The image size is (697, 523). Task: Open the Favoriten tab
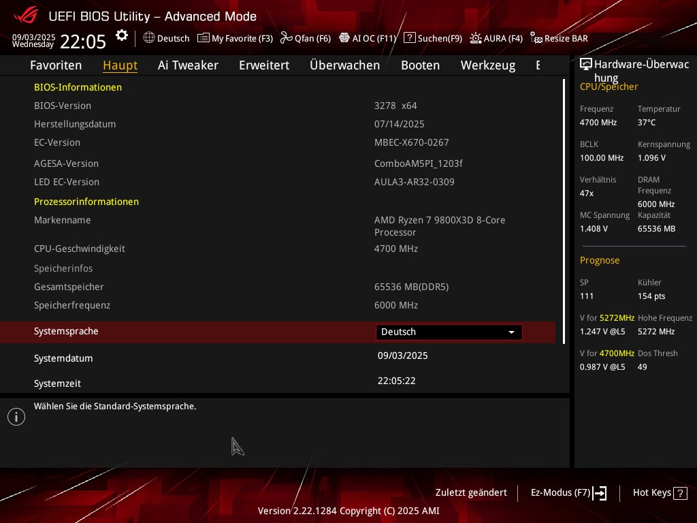click(x=56, y=65)
